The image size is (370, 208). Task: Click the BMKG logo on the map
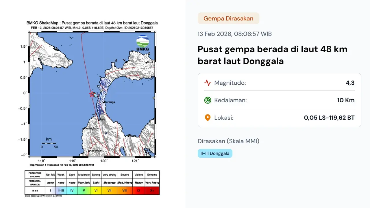(x=143, y=43)
